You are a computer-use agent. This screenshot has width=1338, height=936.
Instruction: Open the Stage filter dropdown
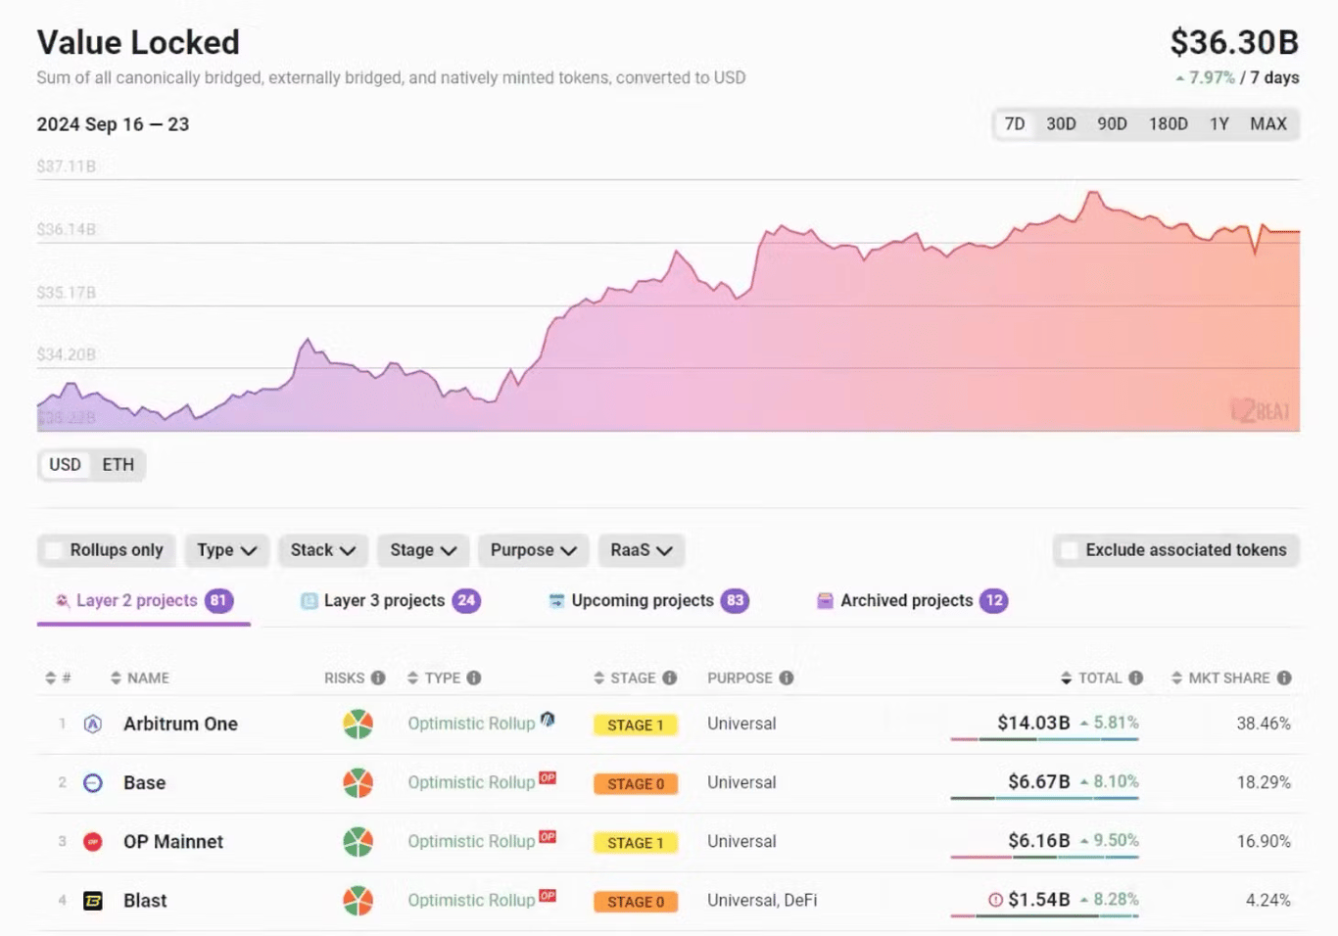423,550
